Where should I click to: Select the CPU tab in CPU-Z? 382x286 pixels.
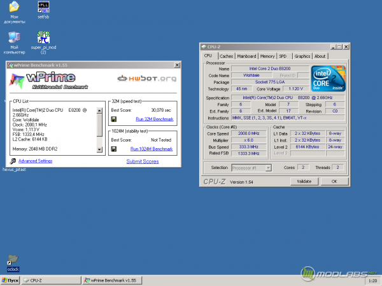point(208,56)
